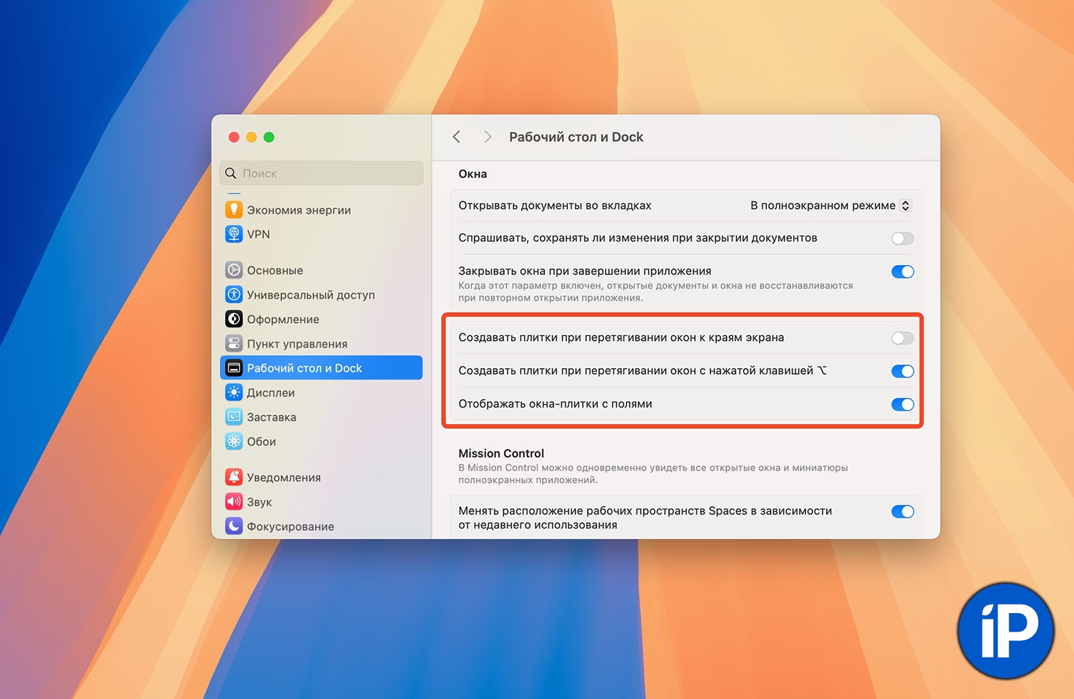Click the label Открывать документы во вкладках
This screenshot has width=1074, height=699.
(x=555, y=206)
